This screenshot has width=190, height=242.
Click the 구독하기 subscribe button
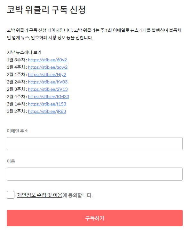click(95, 218)
